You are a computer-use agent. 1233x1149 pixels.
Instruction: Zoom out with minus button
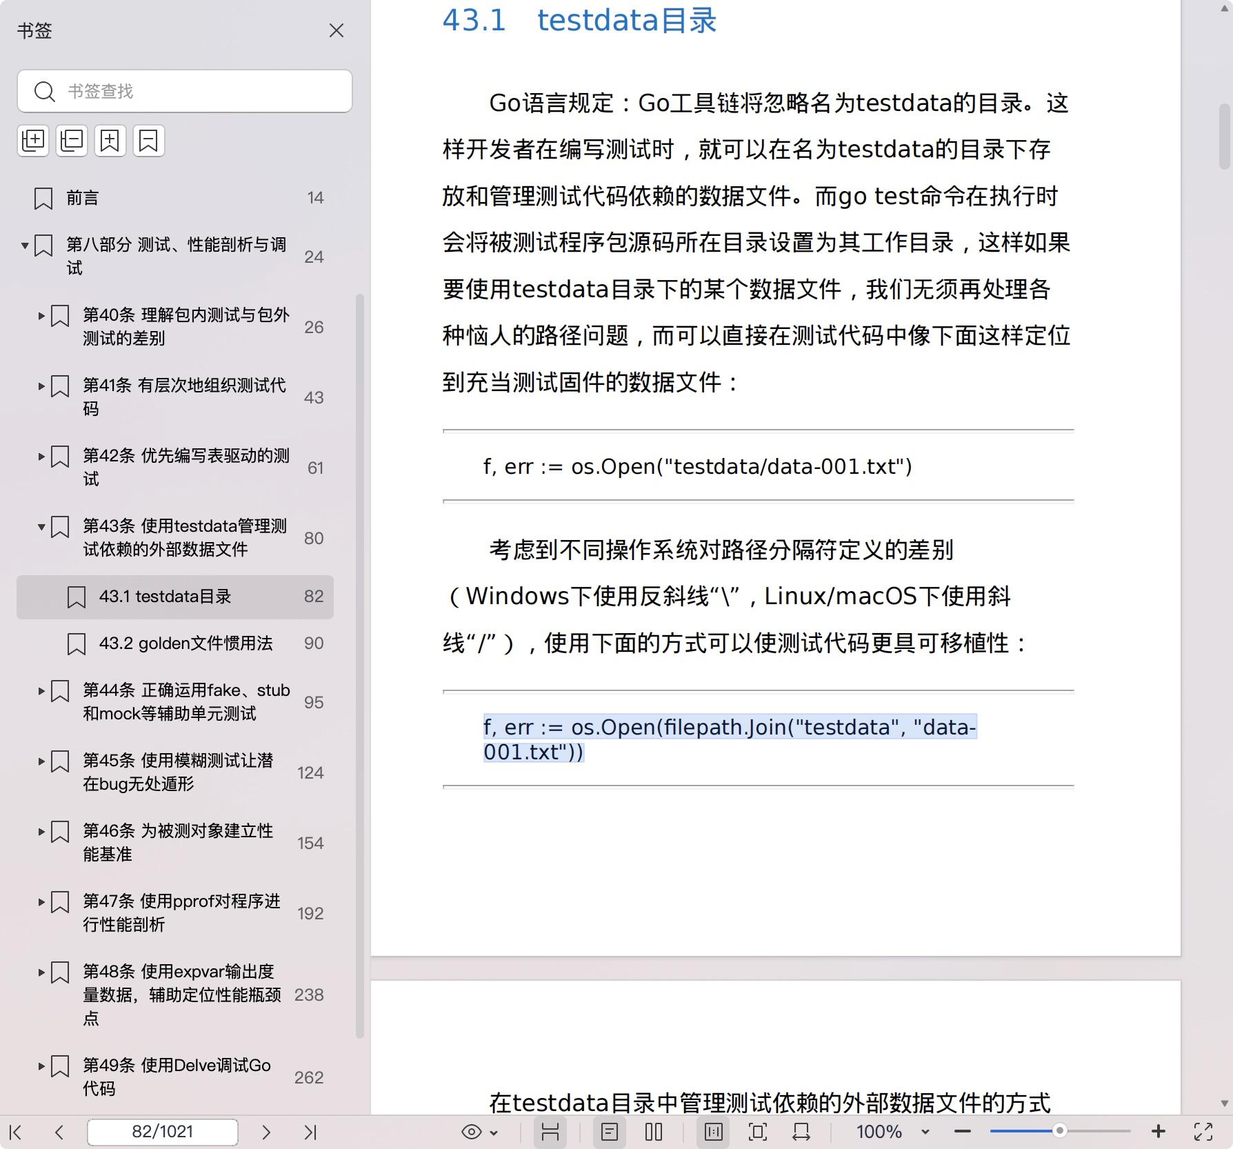[x=963, y=1132]
